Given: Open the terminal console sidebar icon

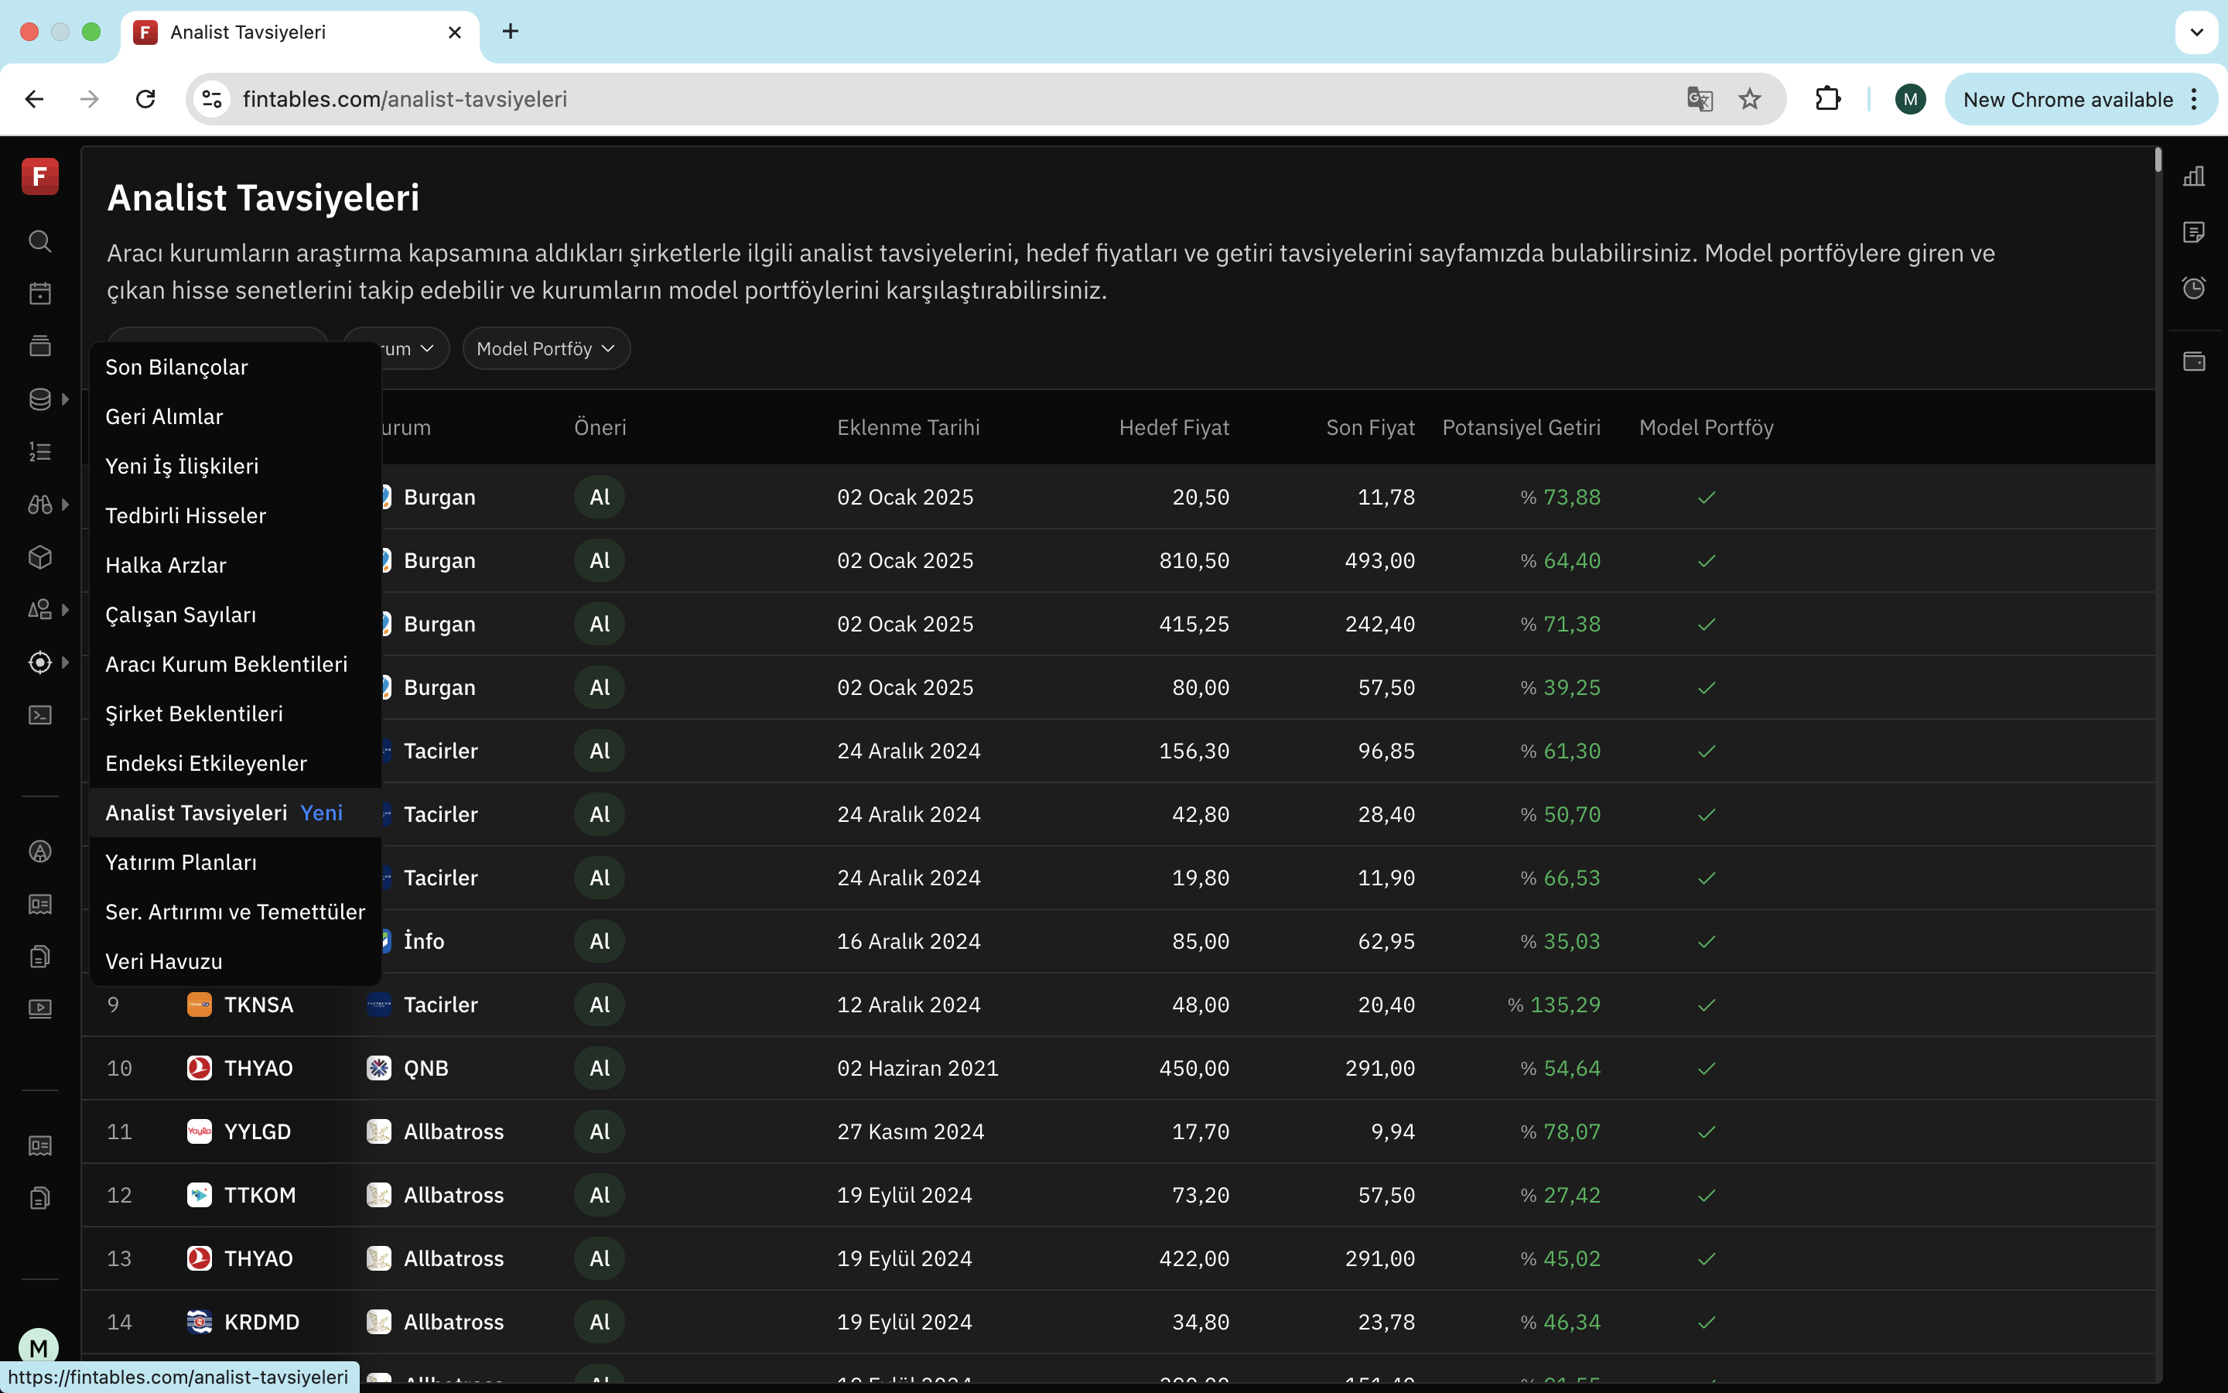Looking at the screenshot, I should pyautogui.click(x=39, y=715).
